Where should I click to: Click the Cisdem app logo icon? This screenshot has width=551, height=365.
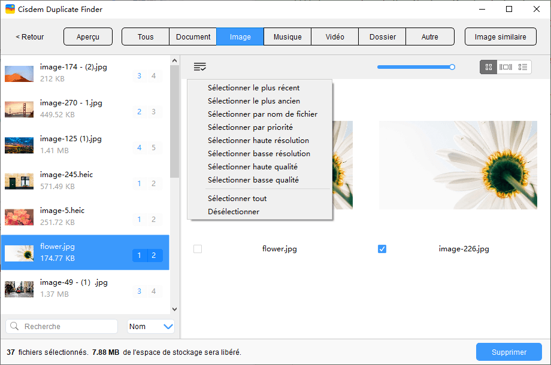click(10, 10)
